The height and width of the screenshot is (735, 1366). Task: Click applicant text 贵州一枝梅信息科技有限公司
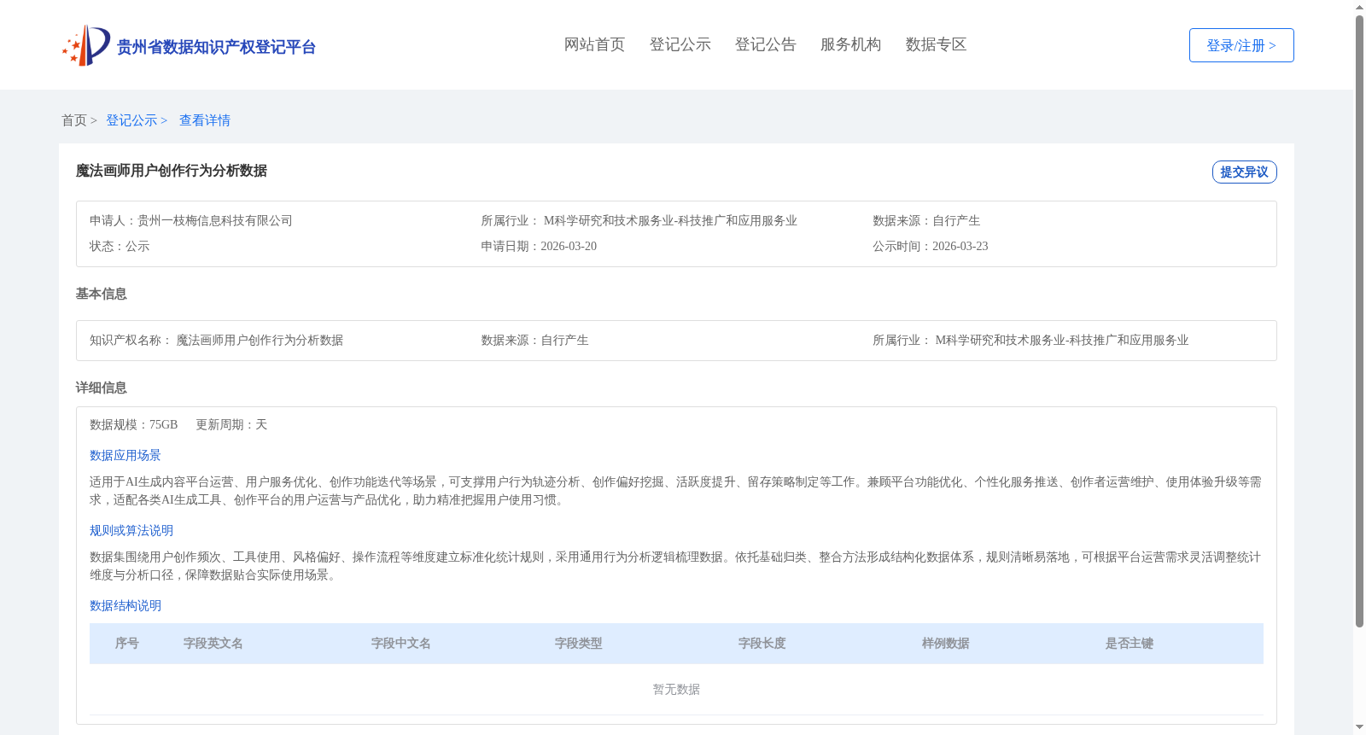point(215,220)
